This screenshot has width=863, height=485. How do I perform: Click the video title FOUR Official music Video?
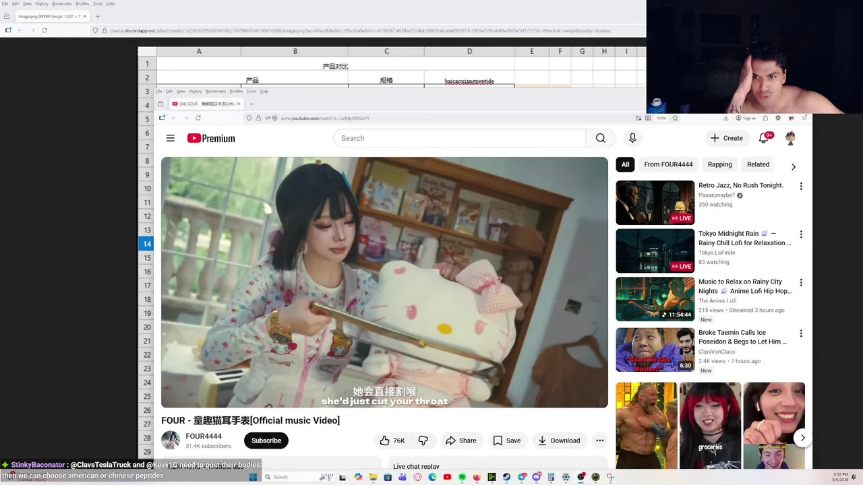[x=250, y=420]
